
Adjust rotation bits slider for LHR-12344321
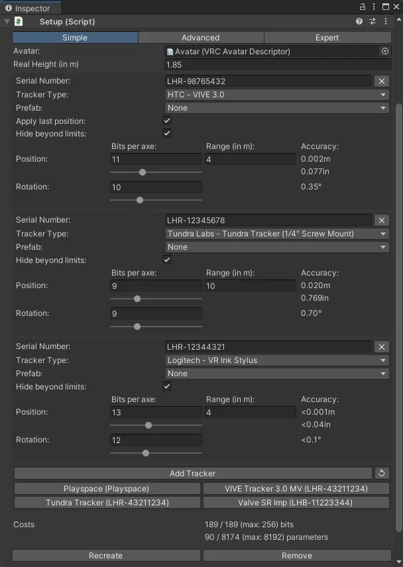(156, 453)
